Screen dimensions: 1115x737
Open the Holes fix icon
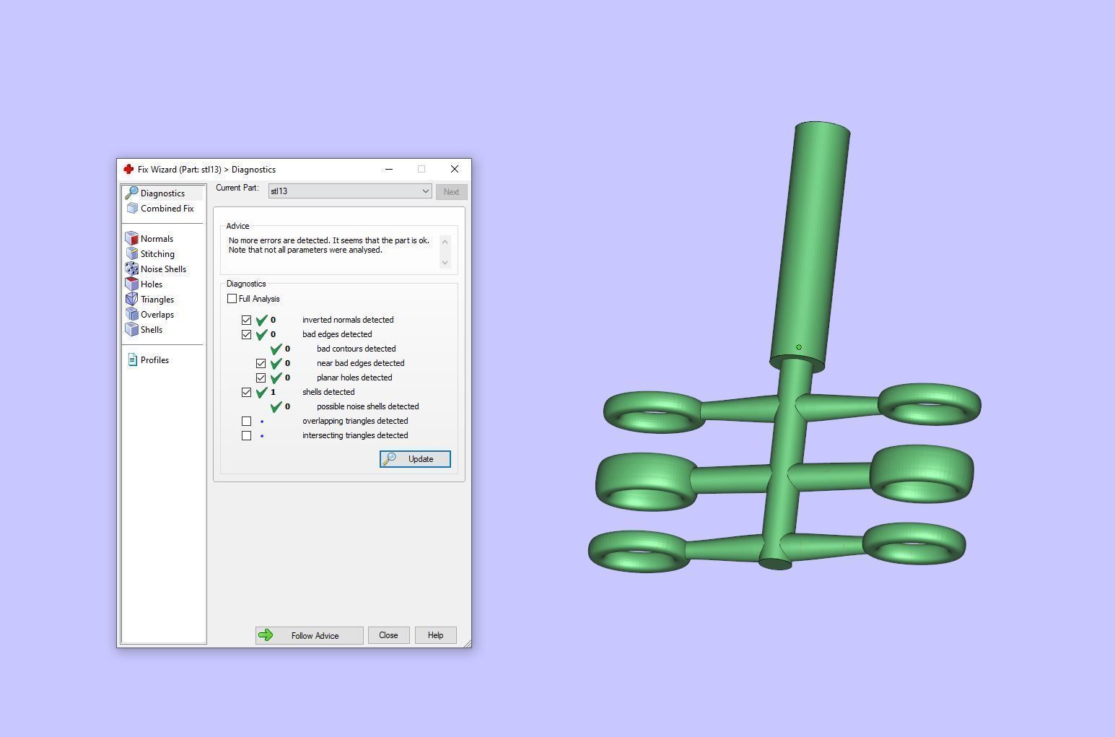click(131, 284)
